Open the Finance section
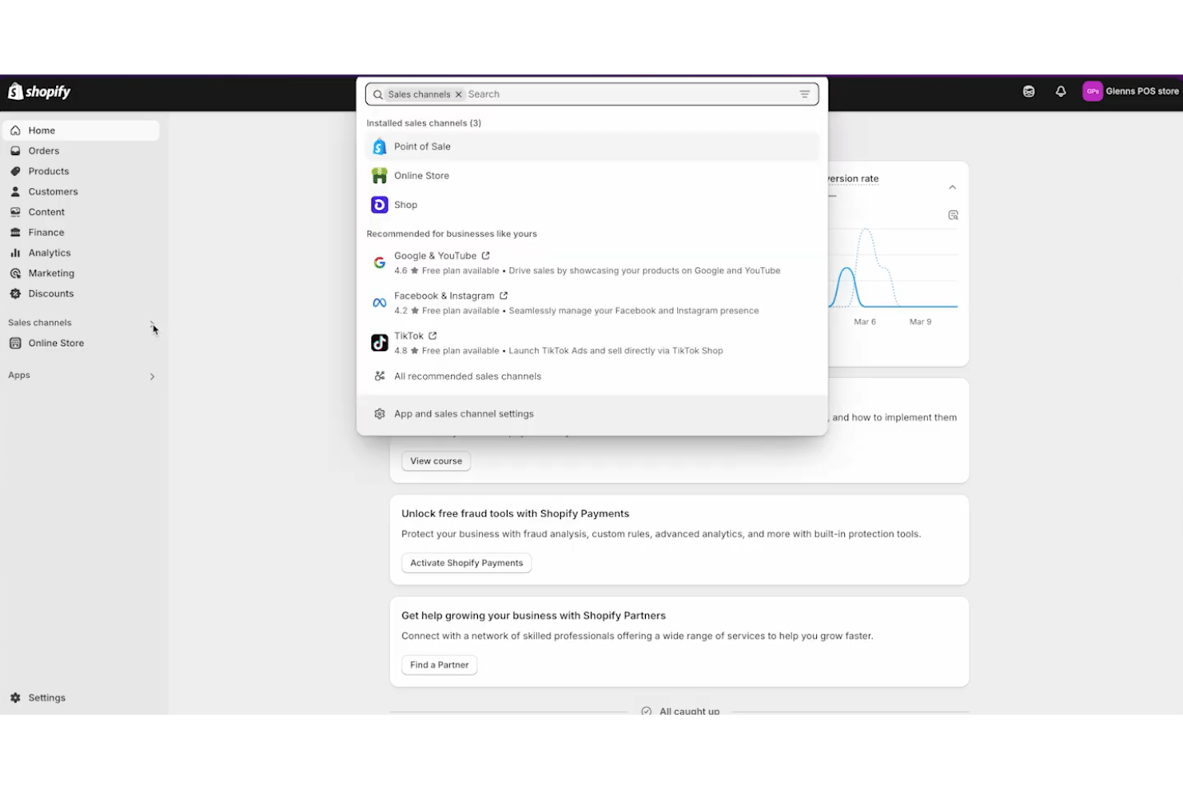The image size is (1183, 789). [x=81, y=233]
